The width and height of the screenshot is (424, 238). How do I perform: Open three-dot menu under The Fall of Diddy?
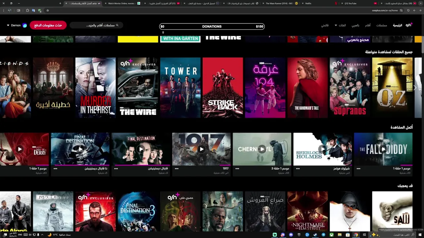pos(358,169)
